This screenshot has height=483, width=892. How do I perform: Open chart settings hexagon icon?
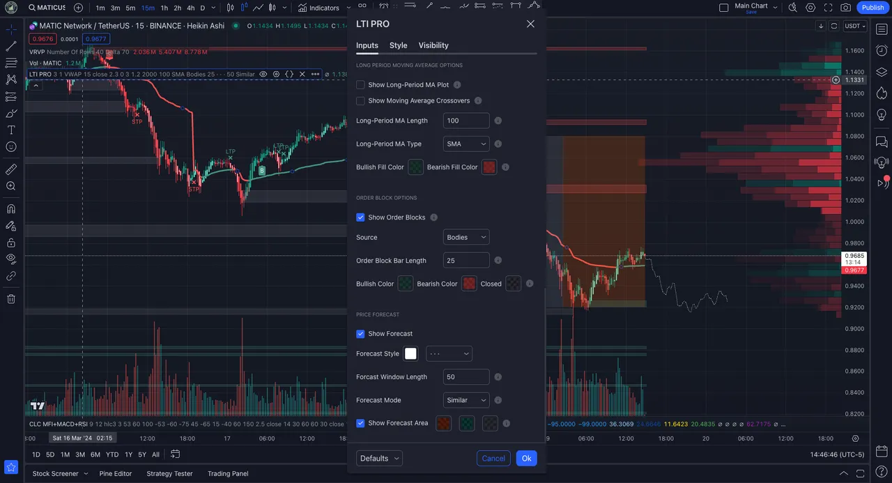tap(810, 8)
